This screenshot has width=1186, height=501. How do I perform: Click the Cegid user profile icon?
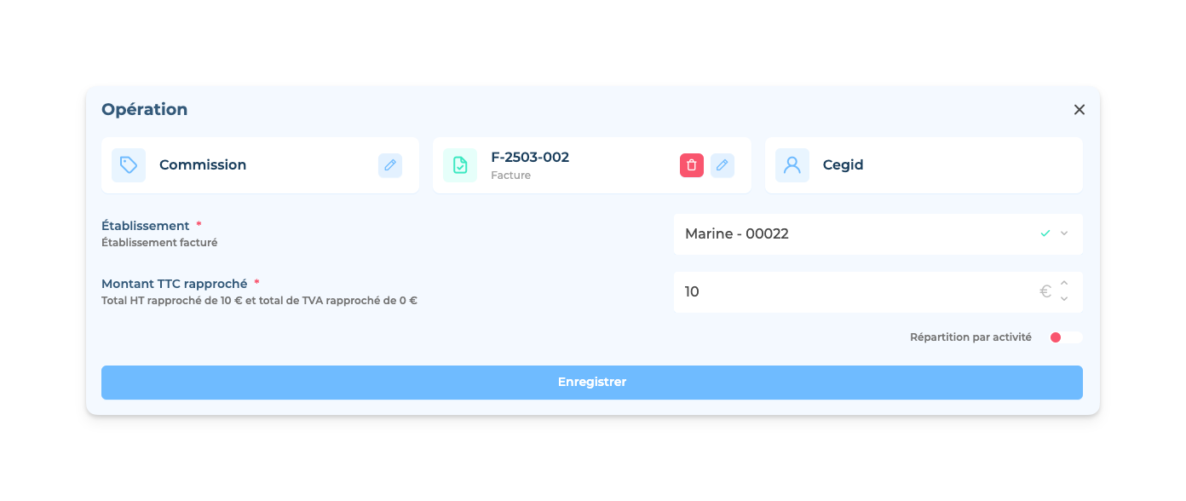pos(792,165)
